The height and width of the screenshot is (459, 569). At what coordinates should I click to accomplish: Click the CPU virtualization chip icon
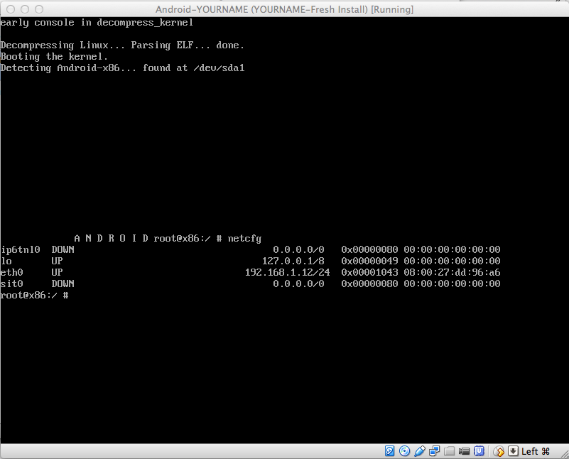coord(479,451)
